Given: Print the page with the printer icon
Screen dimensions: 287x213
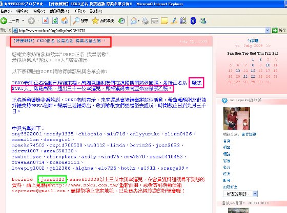Looking at the screenshot, I should pos(146,21).
